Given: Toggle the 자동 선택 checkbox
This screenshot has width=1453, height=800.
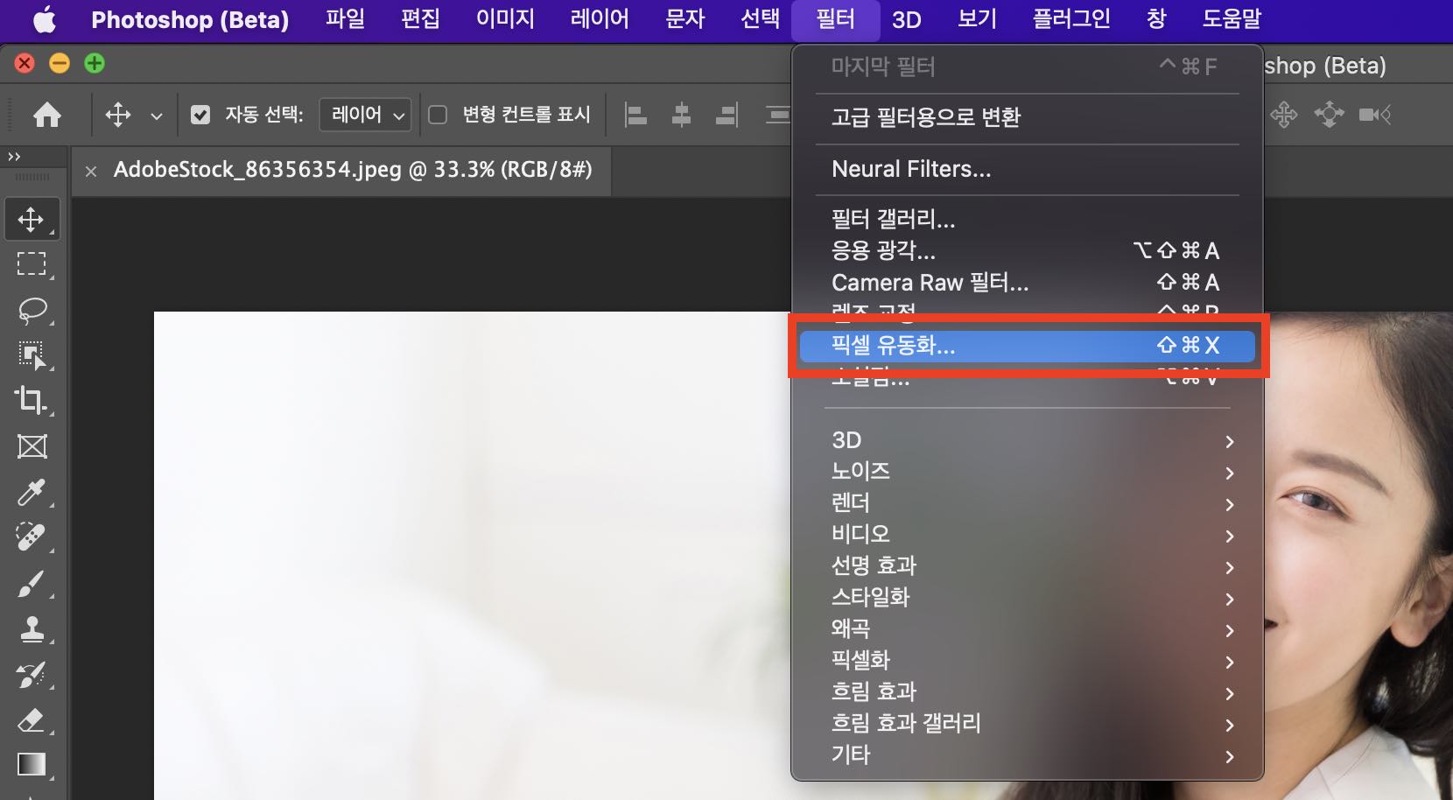Looking at the screenshot, I should point(200,115).
